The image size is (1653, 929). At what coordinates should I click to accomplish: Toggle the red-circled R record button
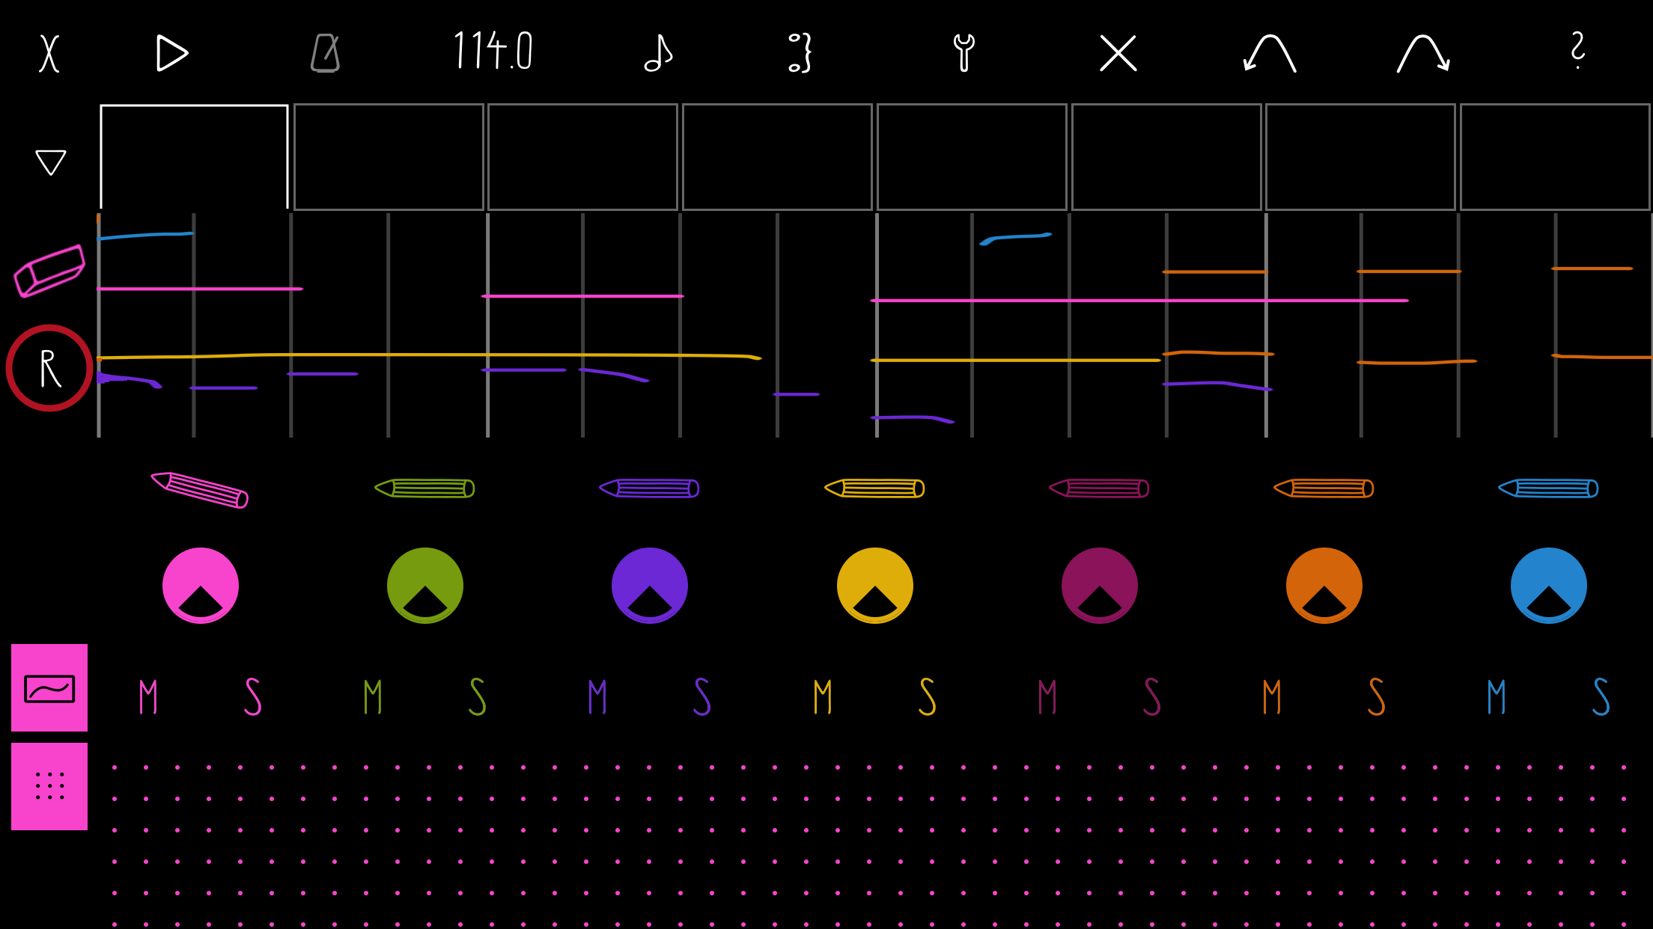[x=49, y=368]
